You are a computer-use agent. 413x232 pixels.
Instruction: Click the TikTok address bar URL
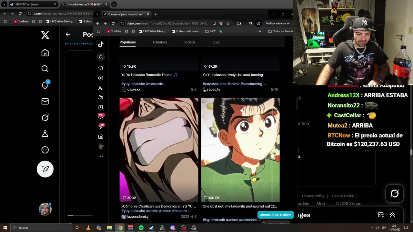(167, 24)
